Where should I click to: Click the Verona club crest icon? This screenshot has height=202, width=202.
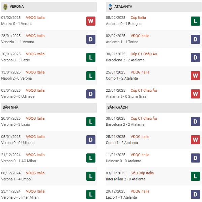[5, 7]
